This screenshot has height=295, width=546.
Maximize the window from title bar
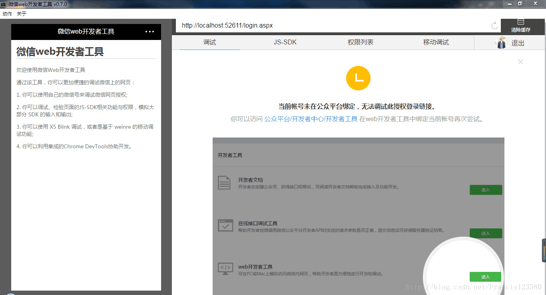(x=520, y=3)
